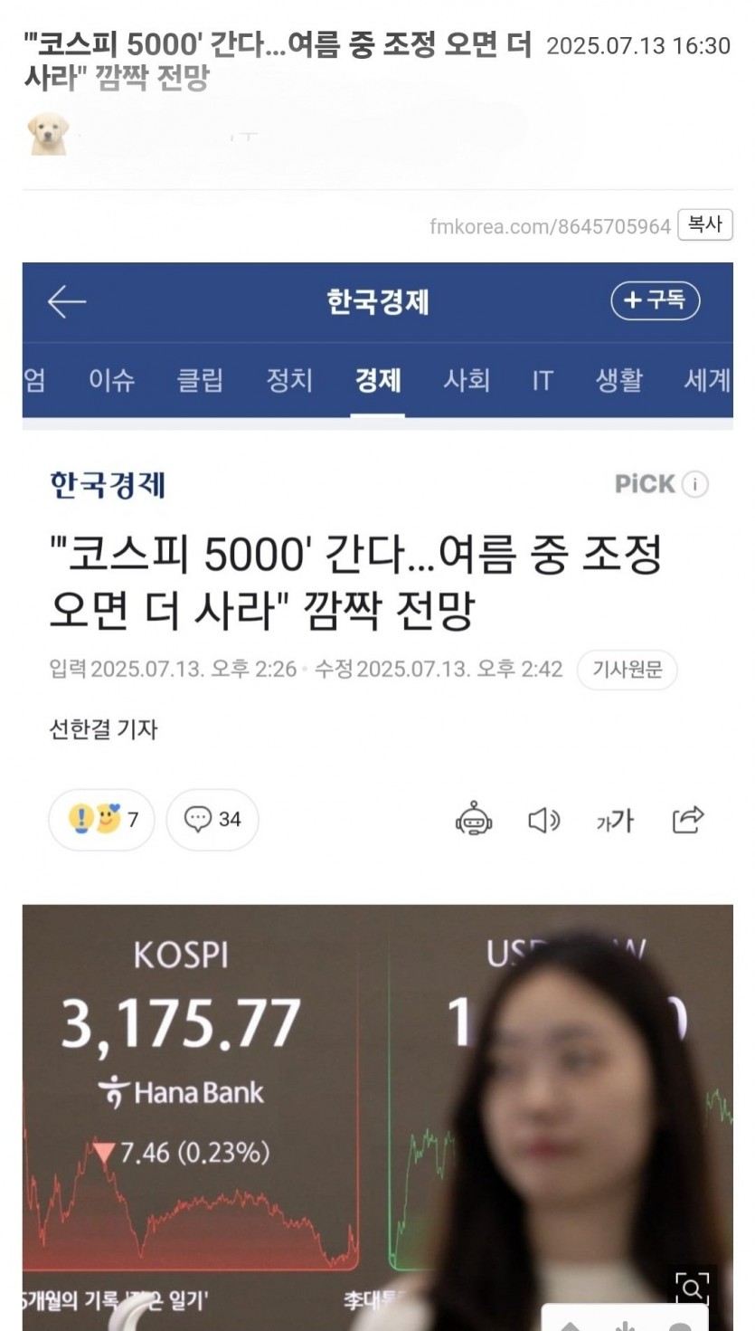Tap the 가가 font size icon
755x1331 pixels.
pos(615,821)
